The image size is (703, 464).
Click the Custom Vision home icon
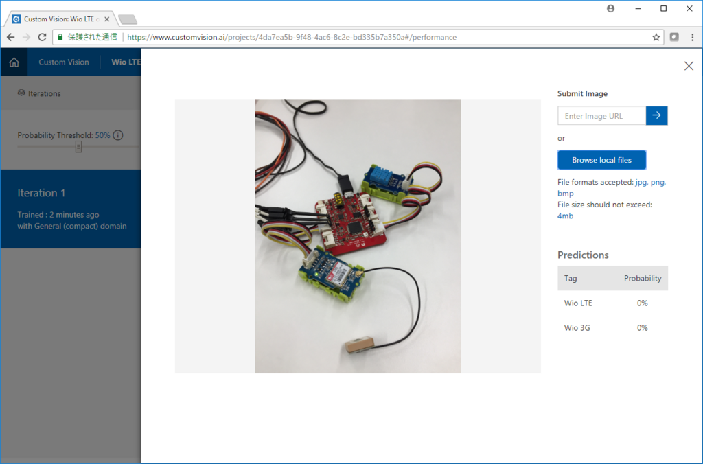[14, 62]
